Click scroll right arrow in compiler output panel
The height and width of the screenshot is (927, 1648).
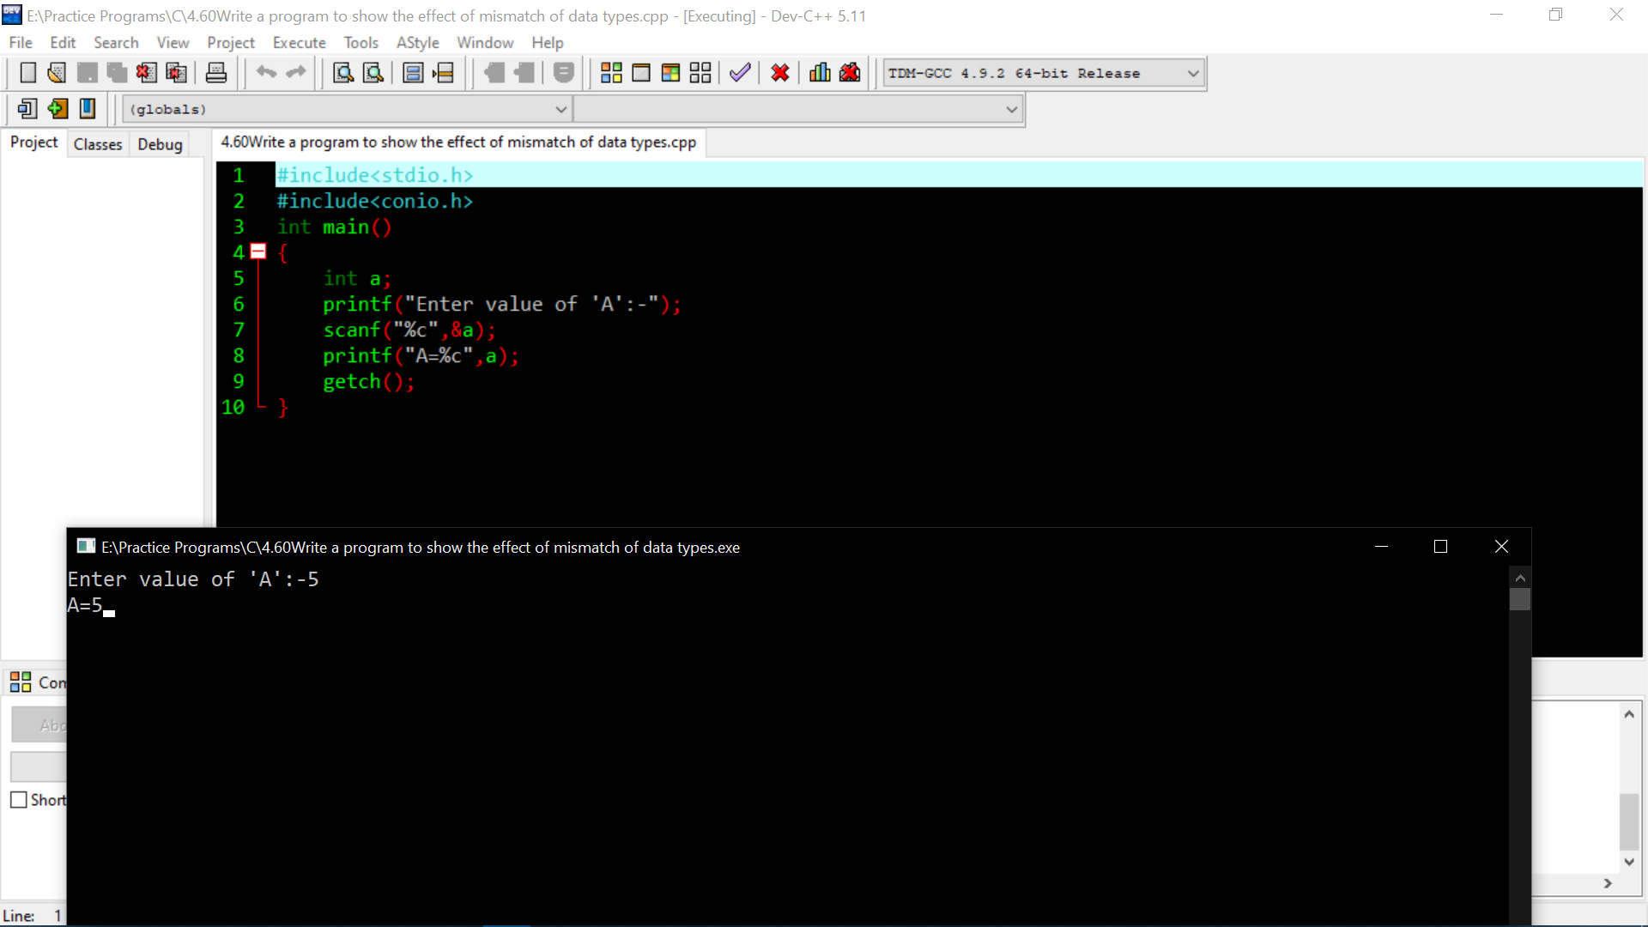coord(1608,883)
